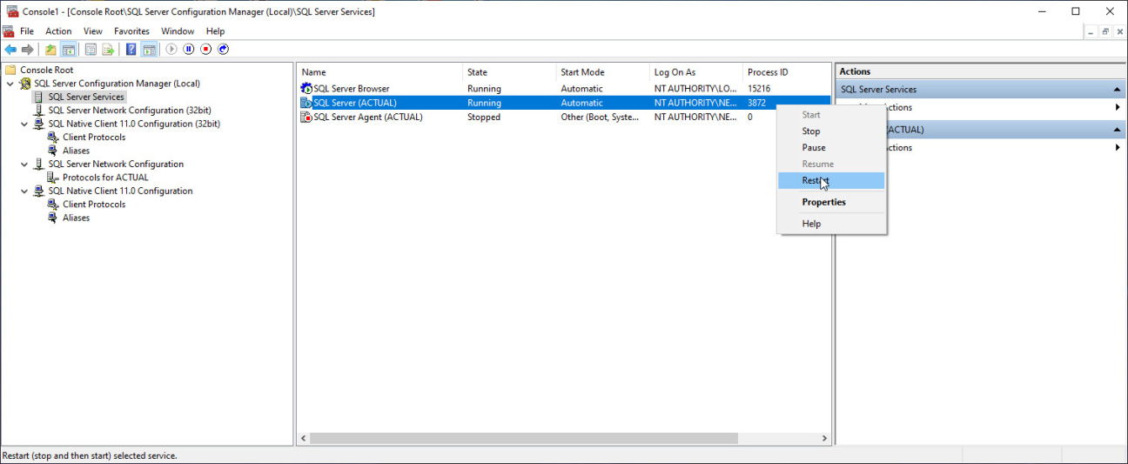Open the Favorites menu in menu bar
The width and height of the screenshot is (1128, 464).
click(x=131, y=31)
